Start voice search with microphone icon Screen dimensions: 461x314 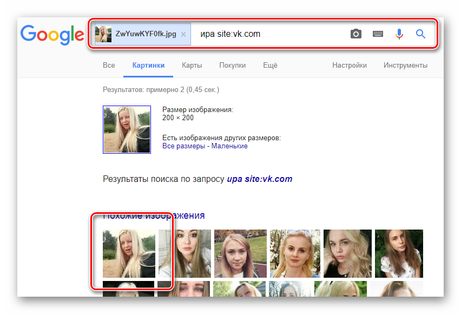(x=399, y=34)
